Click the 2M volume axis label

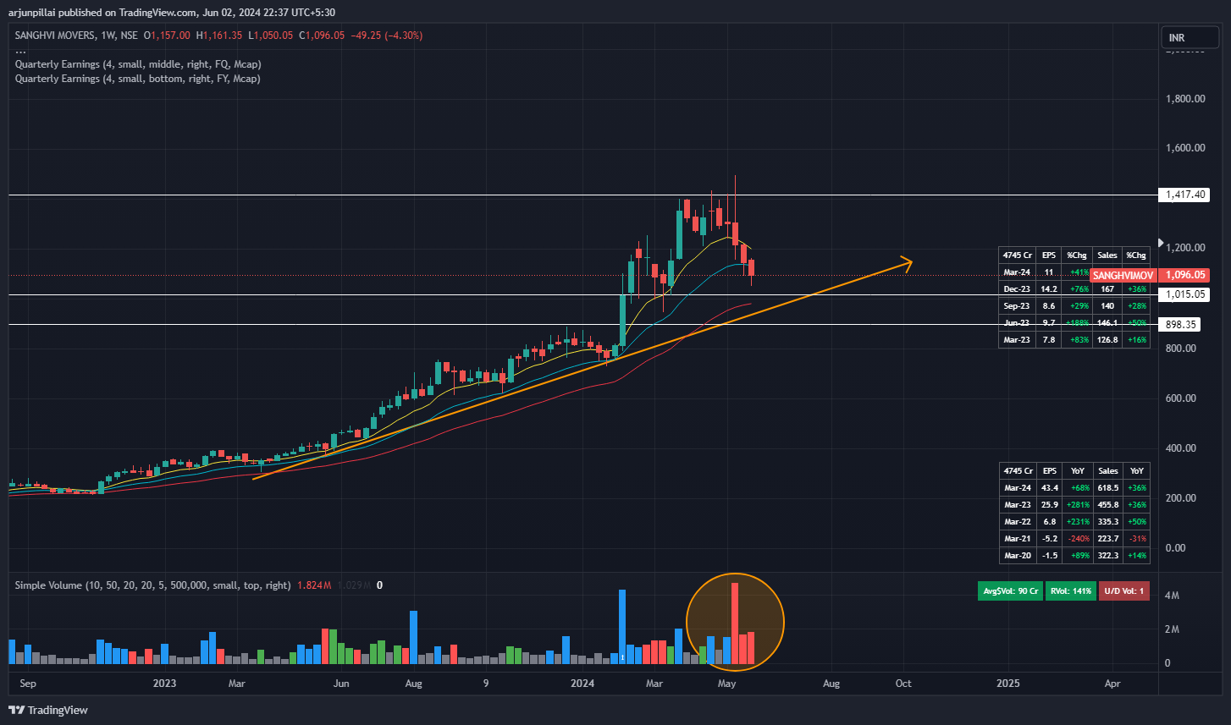pyautogui.click(x=1173, y=629)
